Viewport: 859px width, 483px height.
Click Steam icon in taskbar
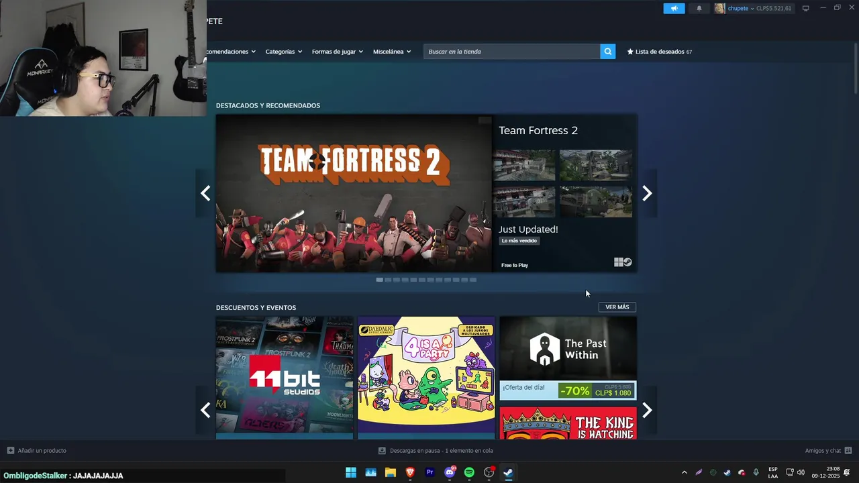click(x=509, y=472)
